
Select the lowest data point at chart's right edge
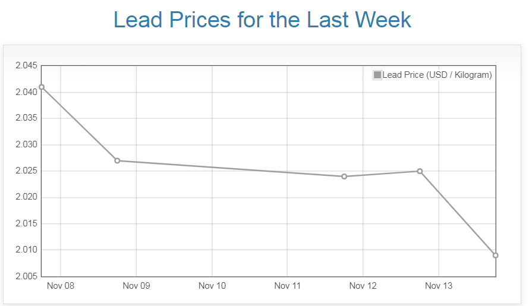pyautogui.click(x=495, y=255)
